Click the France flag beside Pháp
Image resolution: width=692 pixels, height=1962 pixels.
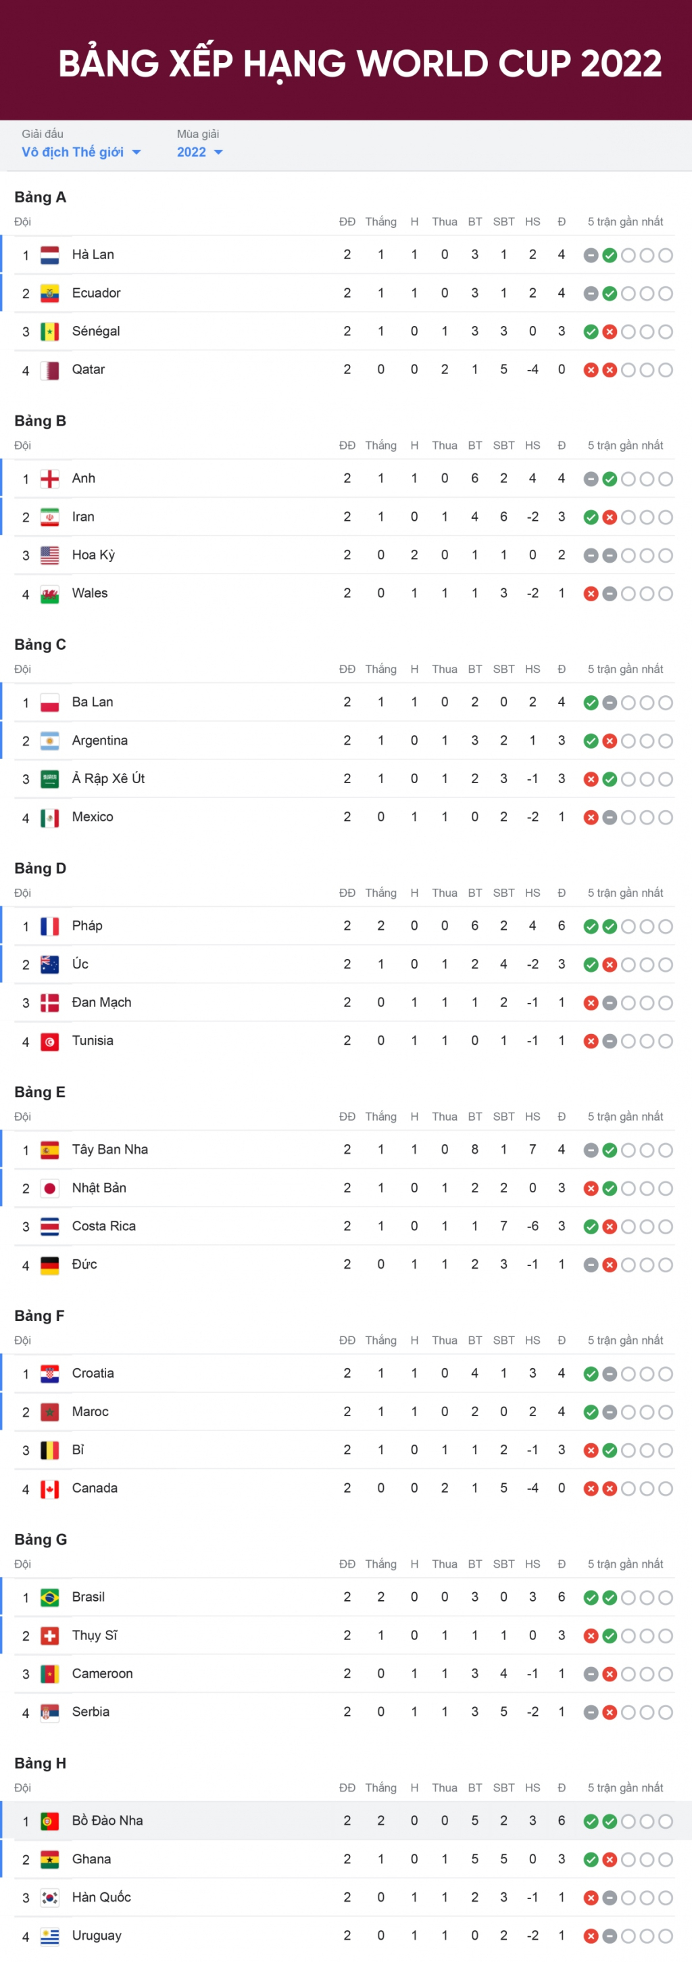[49, 926]
